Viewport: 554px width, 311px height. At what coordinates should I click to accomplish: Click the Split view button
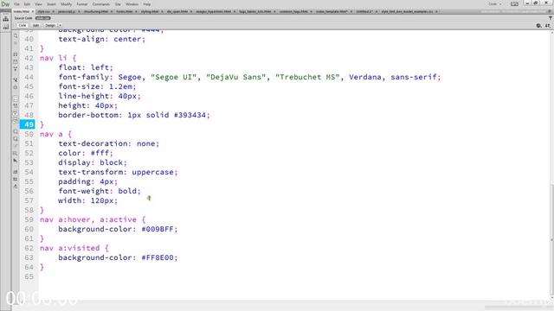(35, 25)
